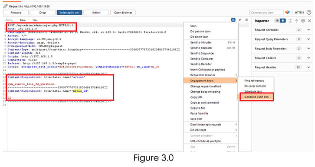Click the Inspector panel title
This screenshot has height=167, width=315.
262,21
